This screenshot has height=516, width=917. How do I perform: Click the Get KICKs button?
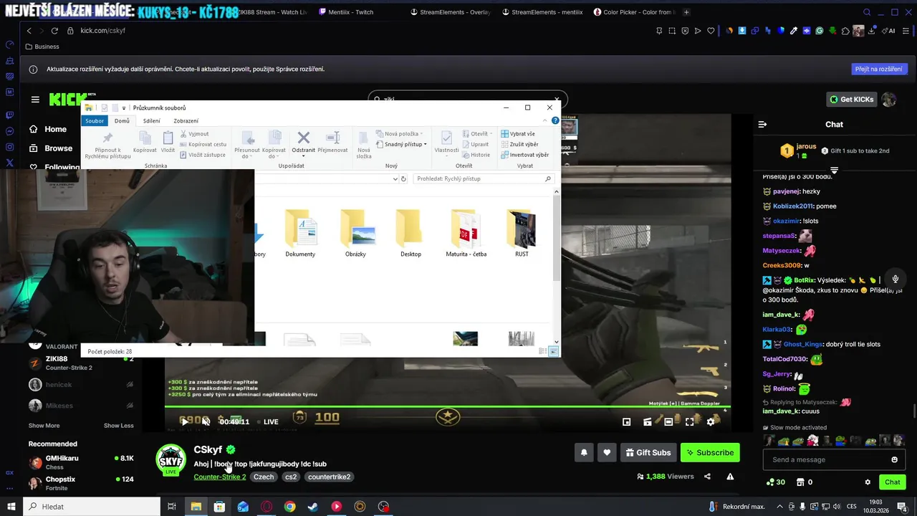[x=852, y=100]
